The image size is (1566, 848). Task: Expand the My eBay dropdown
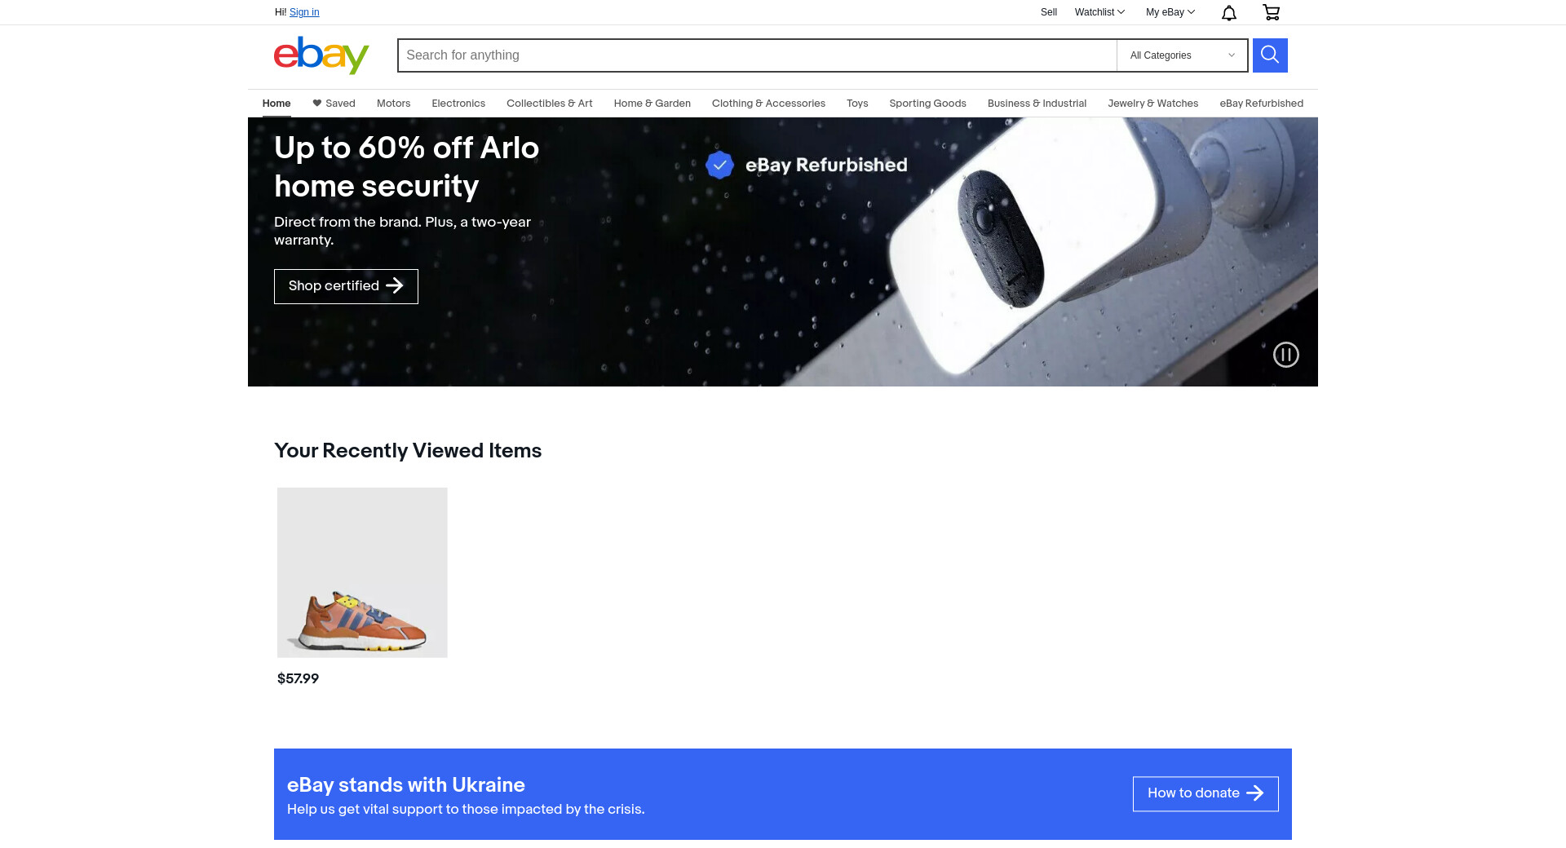(1170, 12)
